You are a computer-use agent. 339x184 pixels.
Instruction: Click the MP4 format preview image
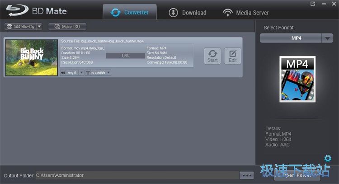297,79
